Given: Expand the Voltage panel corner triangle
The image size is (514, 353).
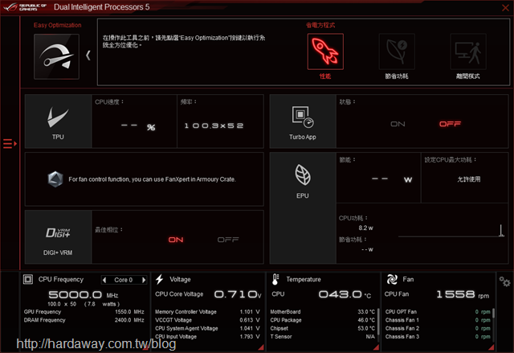Looking at the screenshot, I should [261, 347].
